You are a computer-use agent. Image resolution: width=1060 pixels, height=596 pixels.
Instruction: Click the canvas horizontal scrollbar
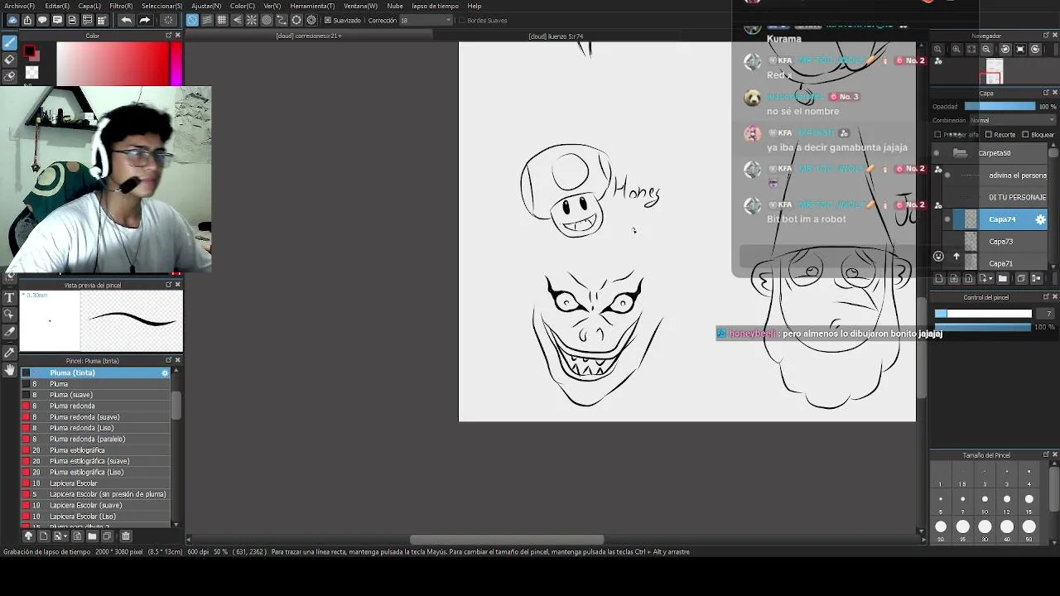pos(507,540)
